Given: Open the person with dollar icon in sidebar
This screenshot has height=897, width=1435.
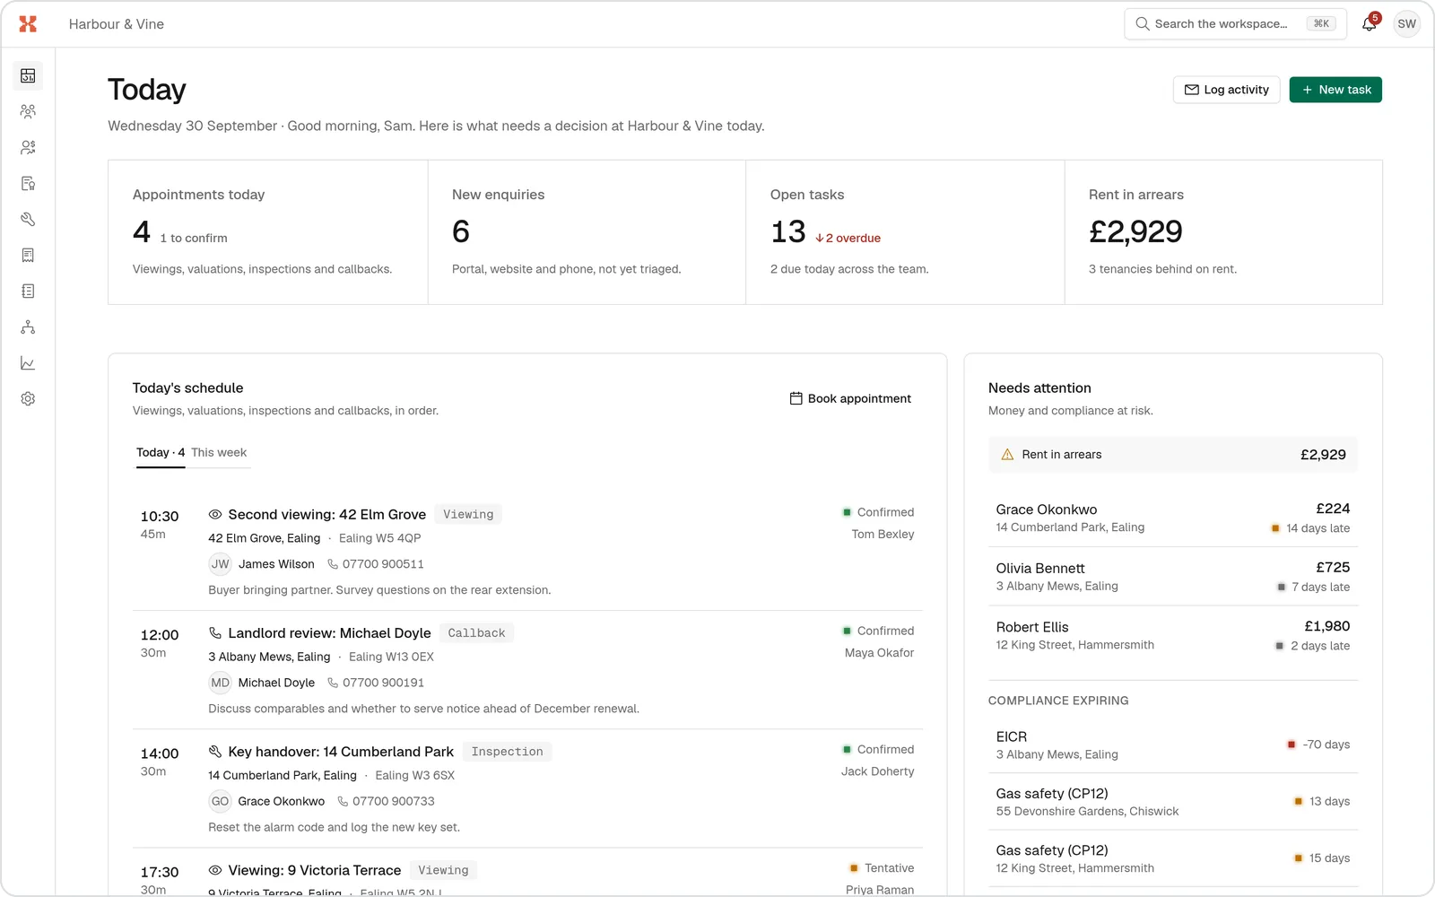Looking at the screenshot, I should 28,148.
